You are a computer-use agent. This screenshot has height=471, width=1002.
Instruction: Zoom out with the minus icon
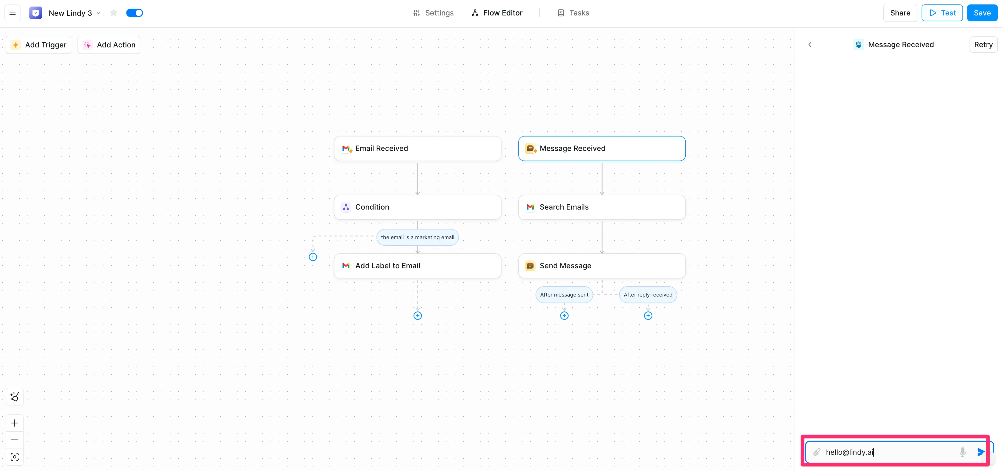tap(15, 440)
